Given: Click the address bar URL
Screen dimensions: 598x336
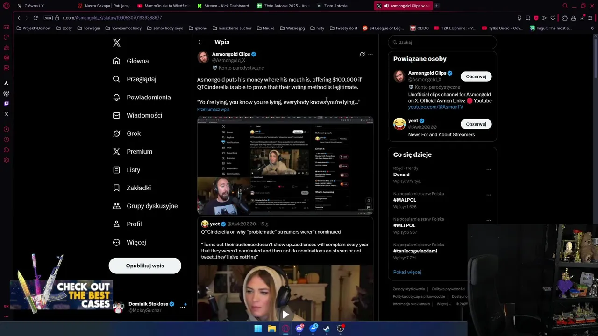Looking at the screenshot, I should tap(112, 18).
